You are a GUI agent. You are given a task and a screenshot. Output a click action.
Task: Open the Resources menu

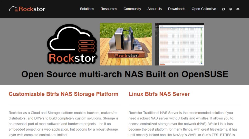coord(109,9)
